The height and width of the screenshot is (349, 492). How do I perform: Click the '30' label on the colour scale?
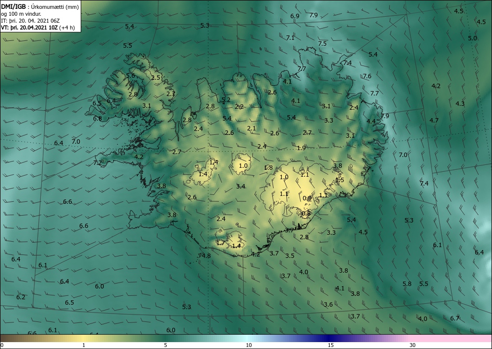413,346
